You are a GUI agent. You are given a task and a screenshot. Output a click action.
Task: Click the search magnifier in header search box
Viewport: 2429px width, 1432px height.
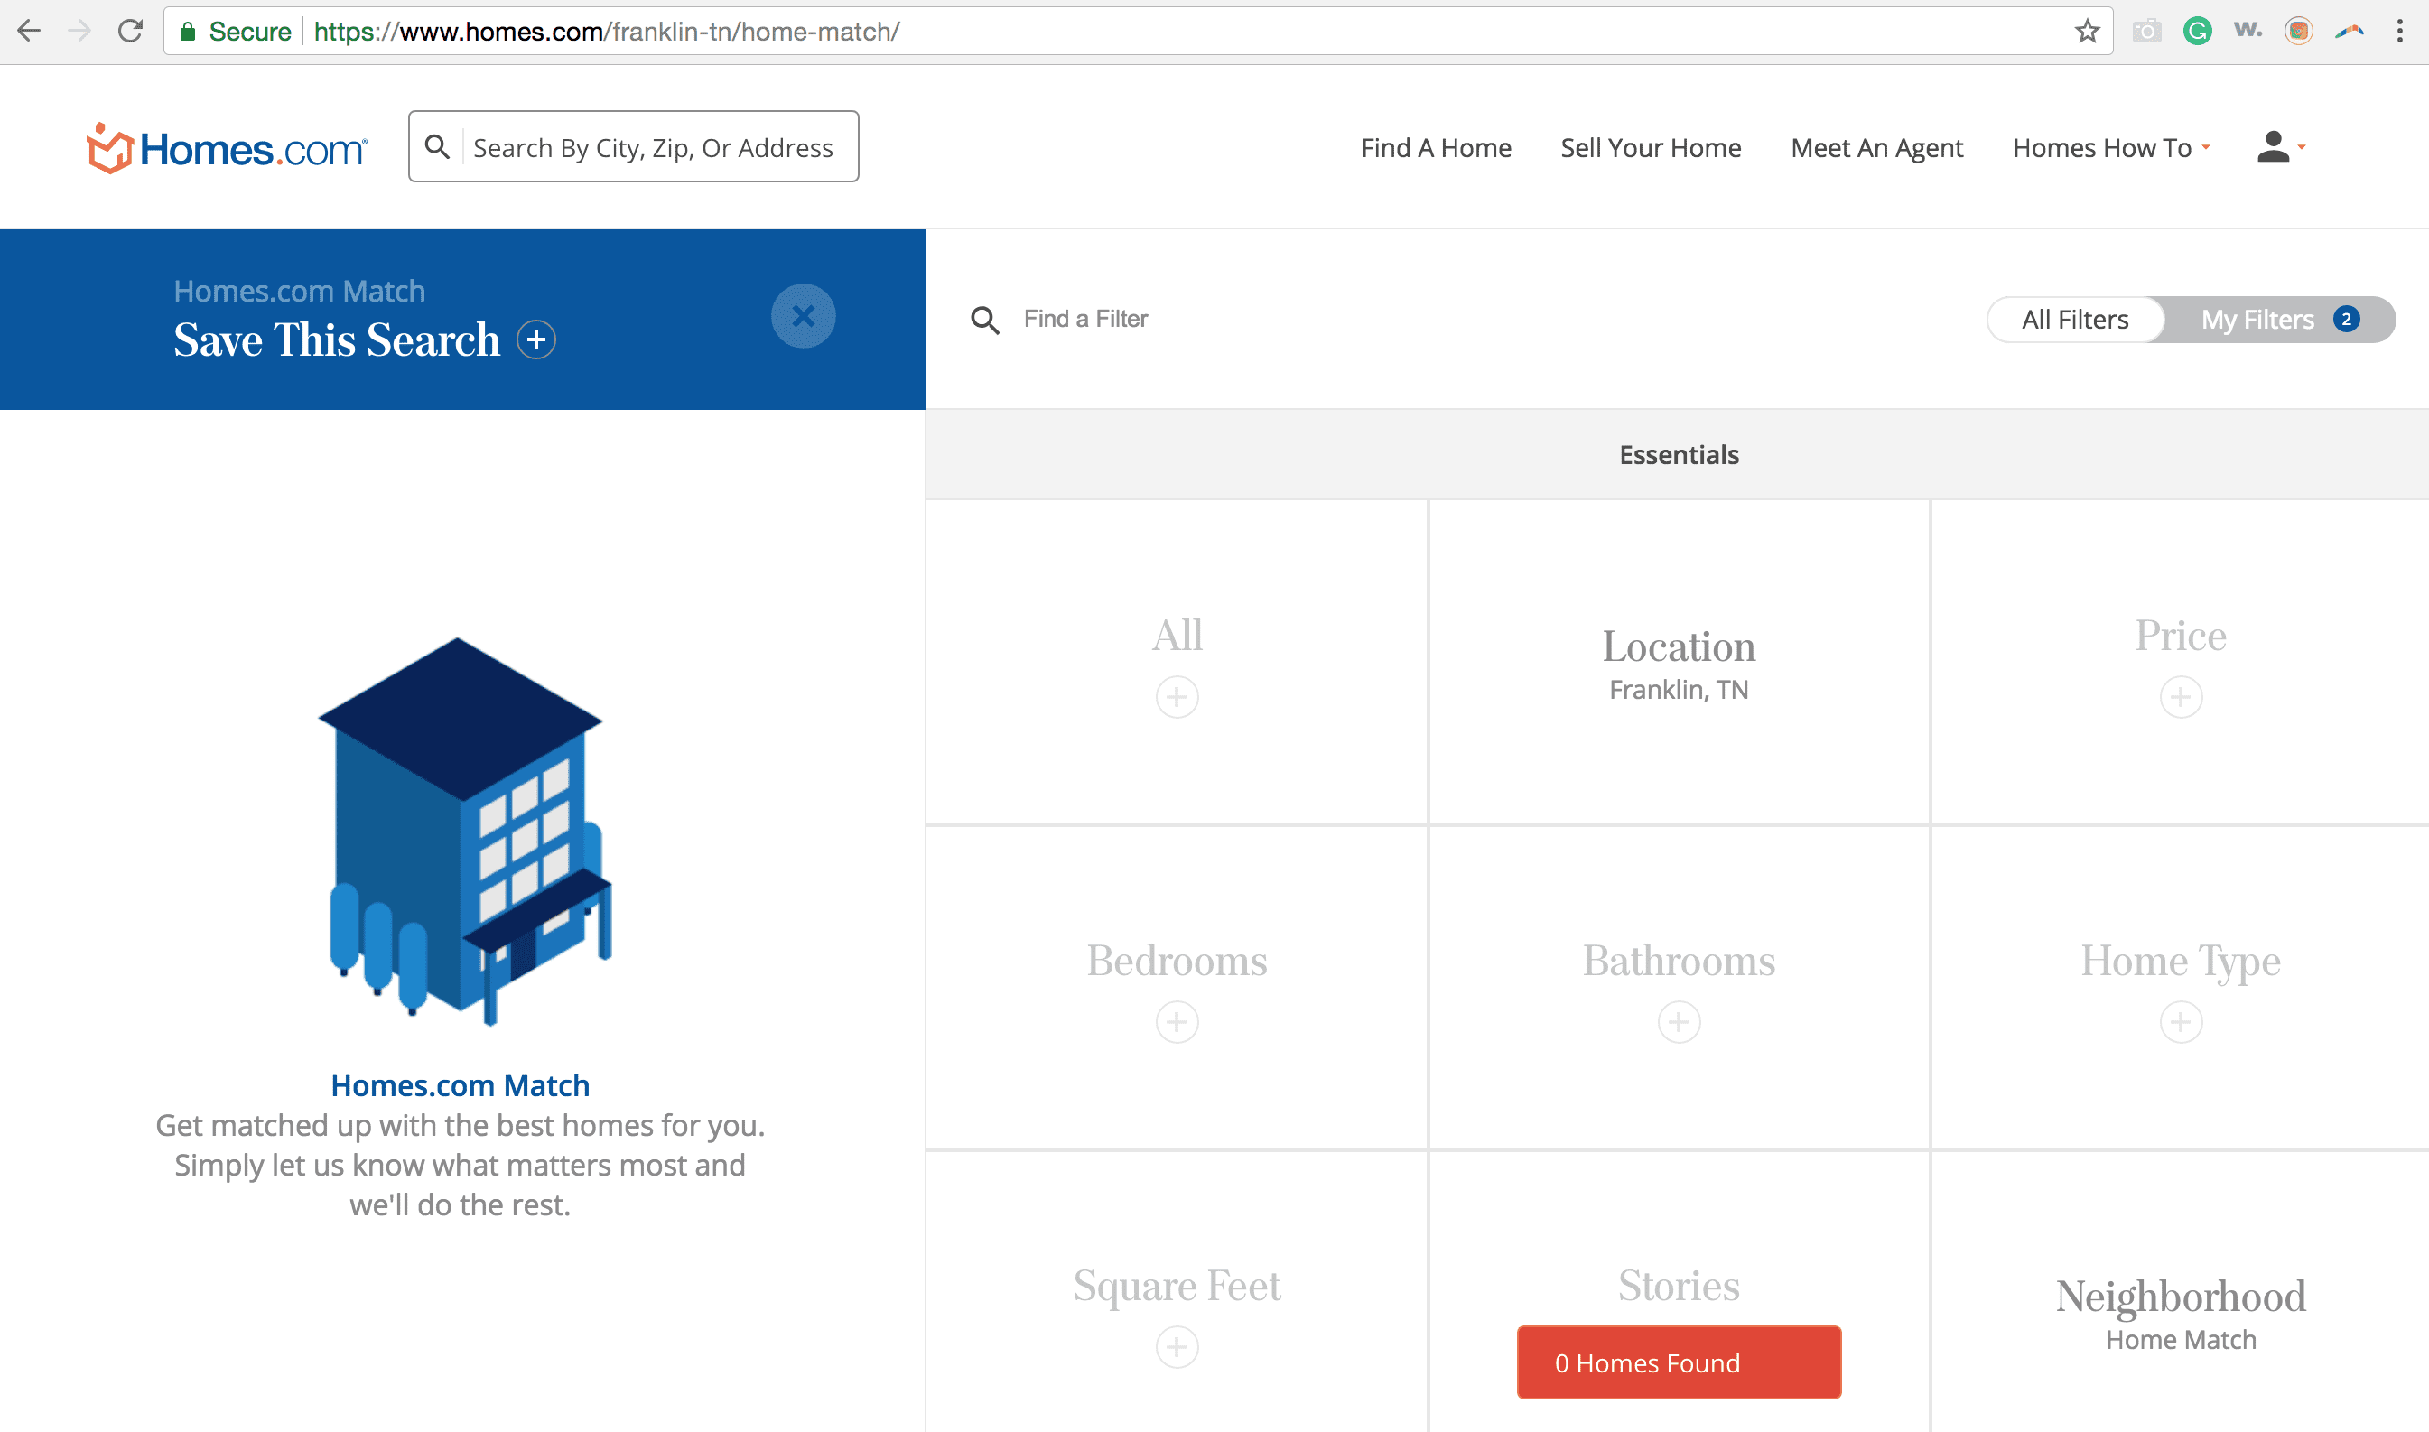[437, 146]
